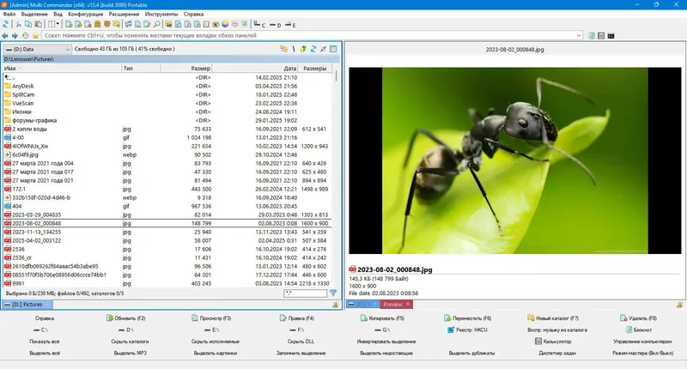Click the Просмотр (F3) button

pyautogui.click(x=211, y=318)
